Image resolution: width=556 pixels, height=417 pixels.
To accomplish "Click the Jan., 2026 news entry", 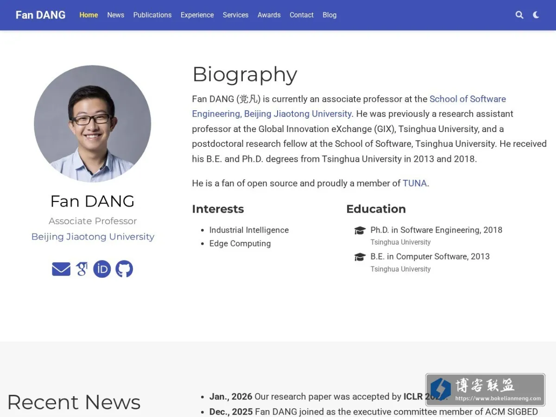I will click(329, 397).
